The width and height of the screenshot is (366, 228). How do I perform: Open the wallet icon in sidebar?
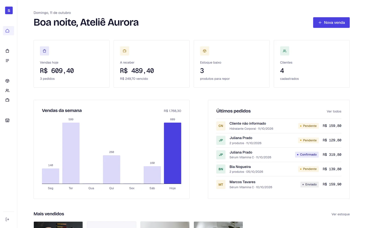pos(7,100)
